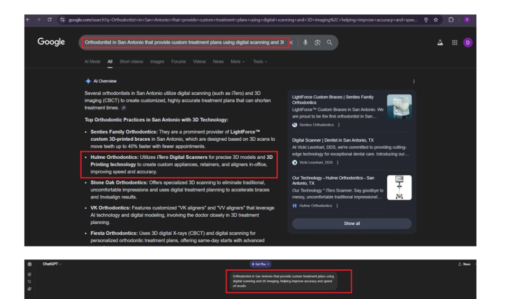Viewport: 517px width, 299px height.
Task: Go back in the browser
Action: tap(28, 20)
